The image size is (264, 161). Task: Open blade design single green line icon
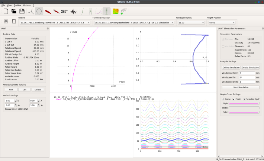82,12
